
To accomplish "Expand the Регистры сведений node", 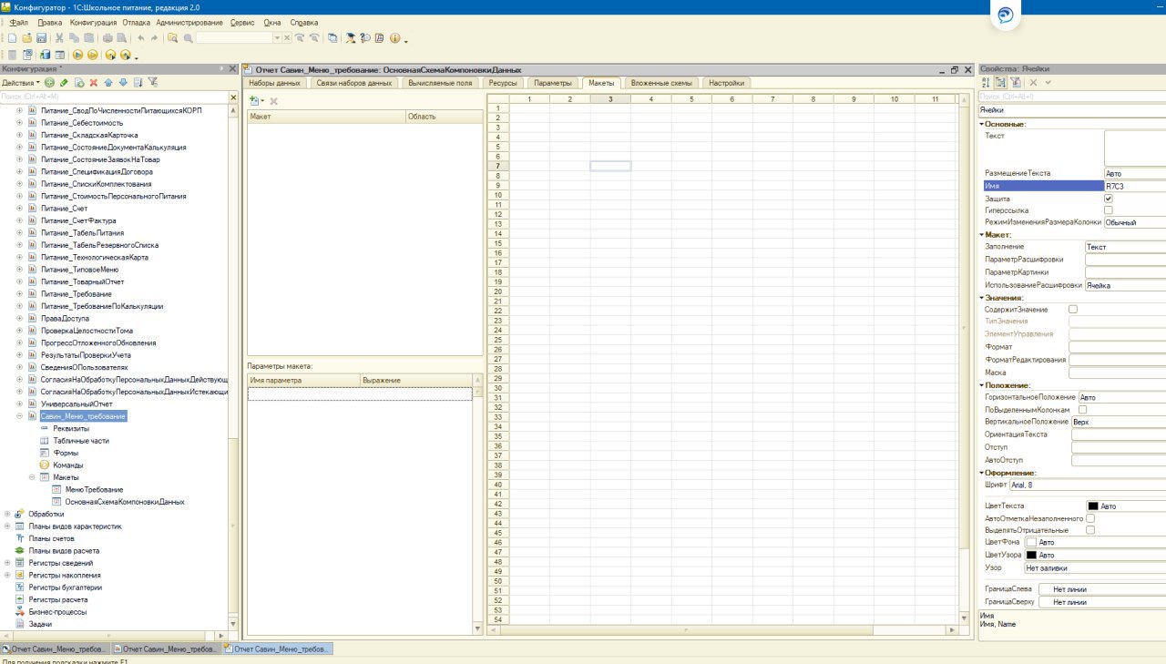I will click(7, 563).
